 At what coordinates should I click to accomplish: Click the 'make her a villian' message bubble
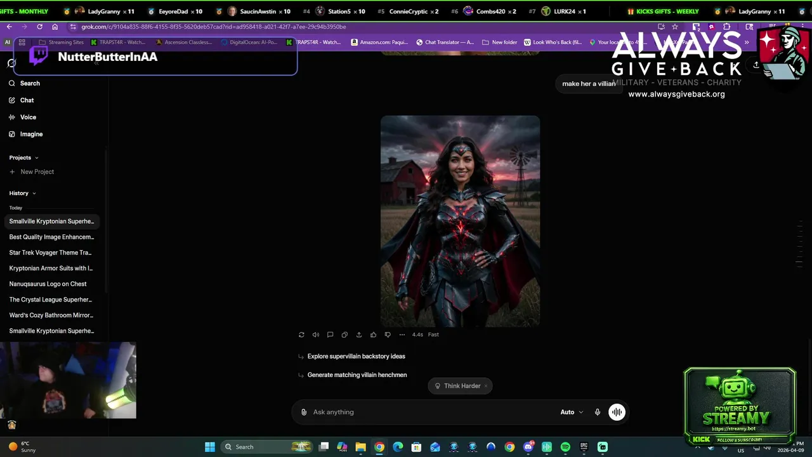pos(589,84)
